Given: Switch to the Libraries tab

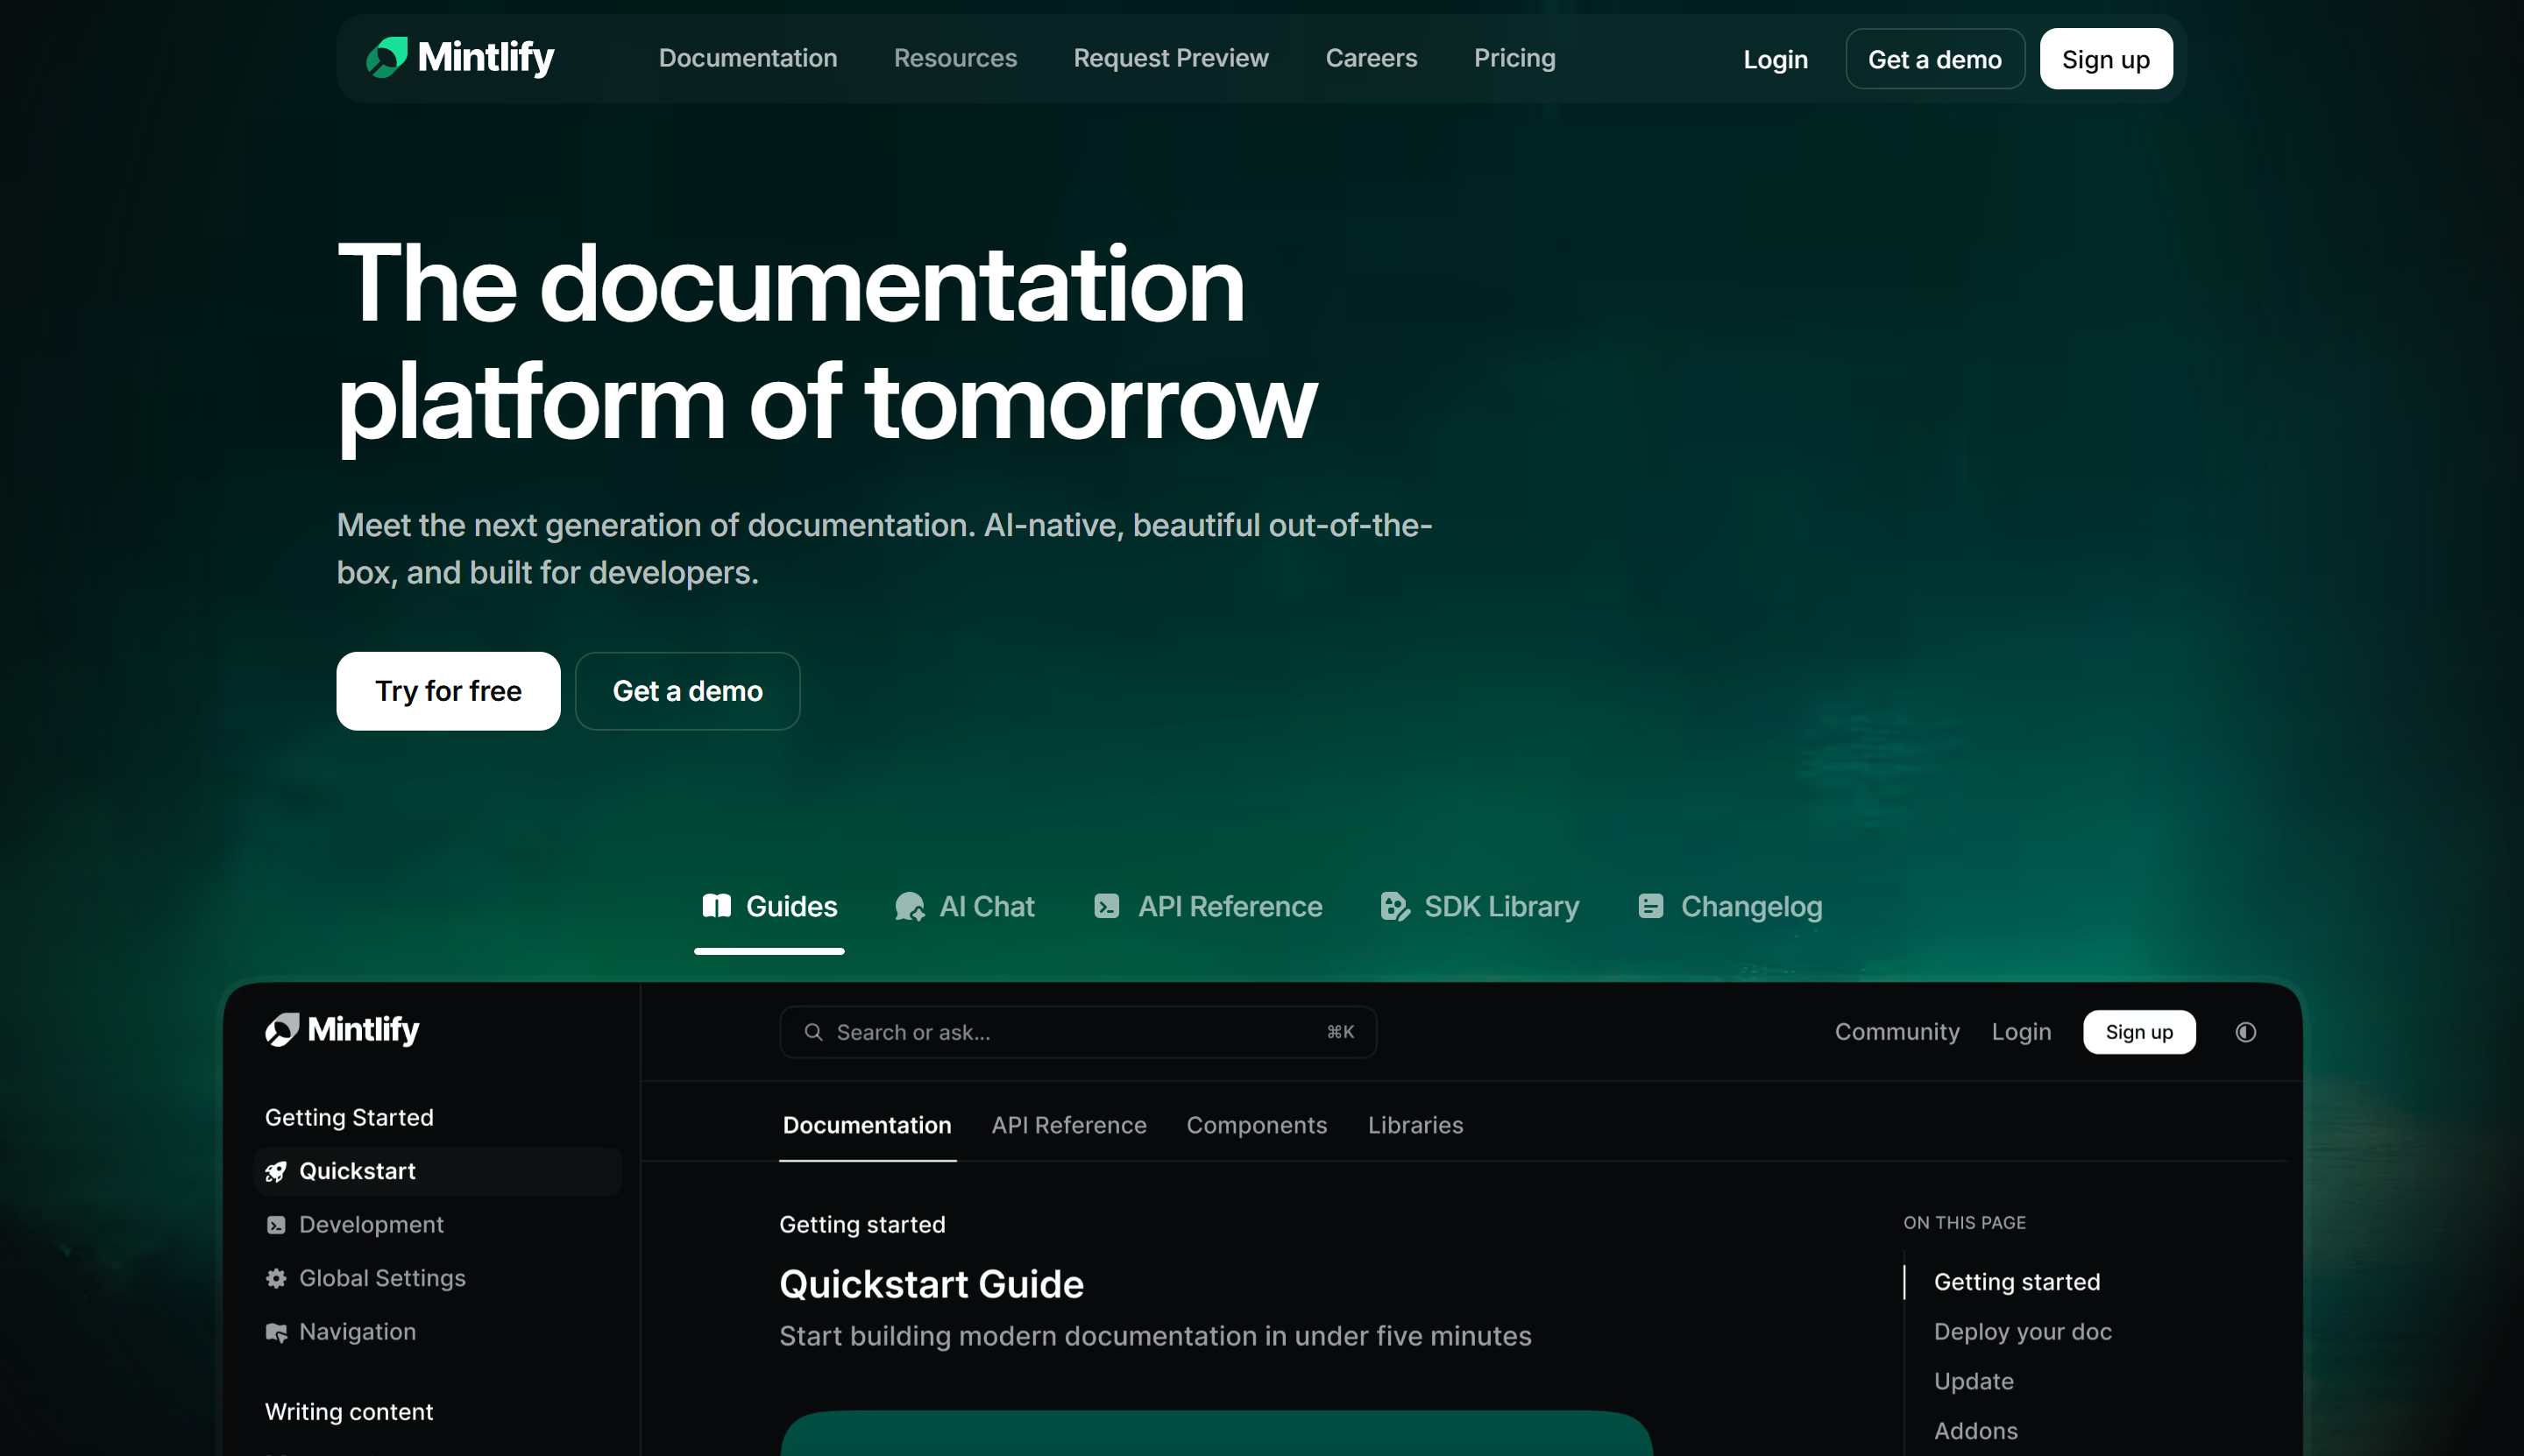Looking at the screenshot, I should pyautogui.click(x=1414, y=1125).
